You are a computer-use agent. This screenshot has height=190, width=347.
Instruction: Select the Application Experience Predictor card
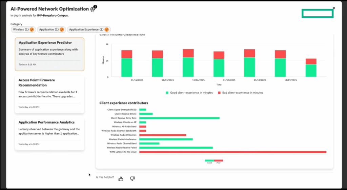pos(49,54)
